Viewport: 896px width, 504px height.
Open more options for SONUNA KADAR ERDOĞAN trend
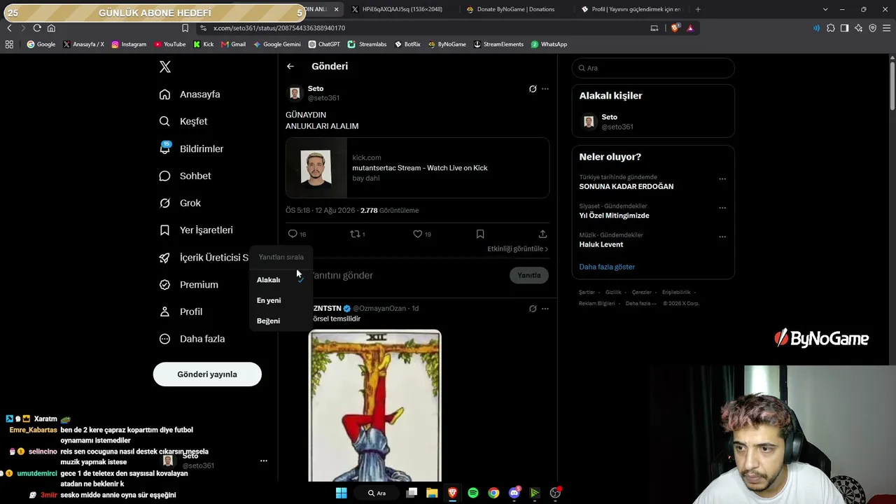pos(722,179)
